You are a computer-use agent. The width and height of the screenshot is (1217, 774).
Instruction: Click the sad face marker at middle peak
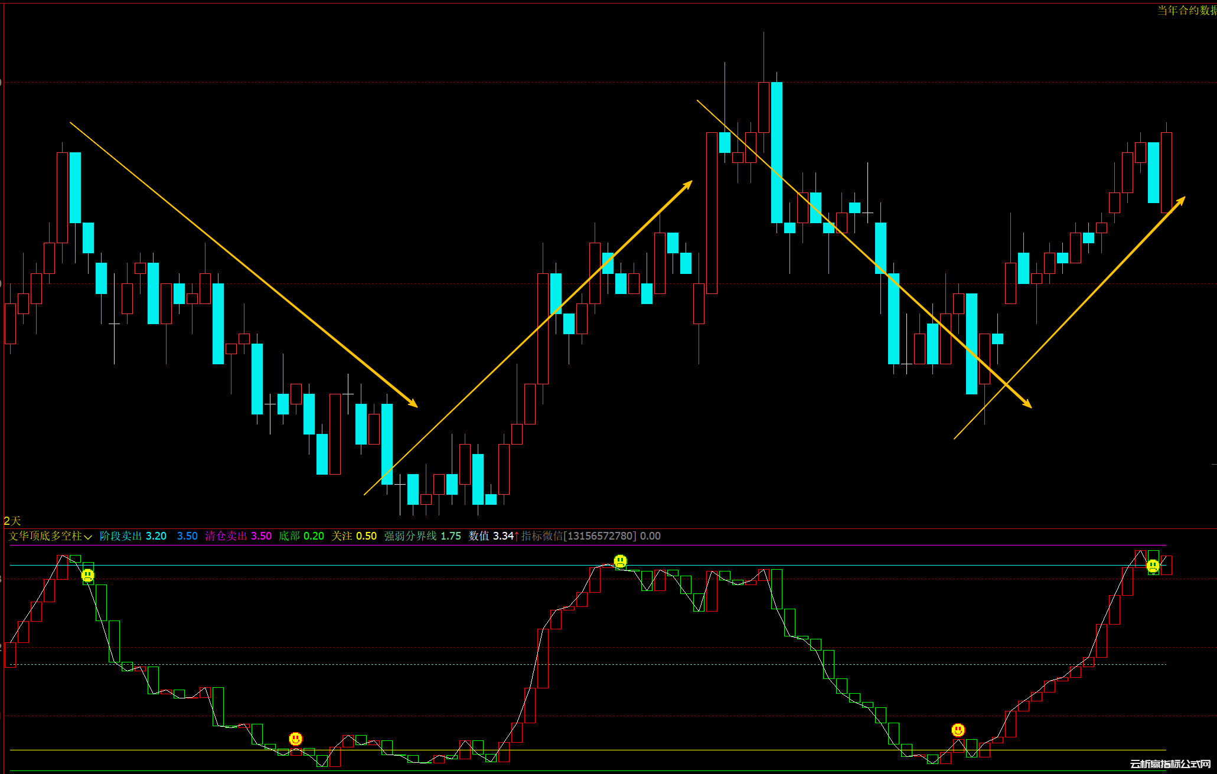620,561
